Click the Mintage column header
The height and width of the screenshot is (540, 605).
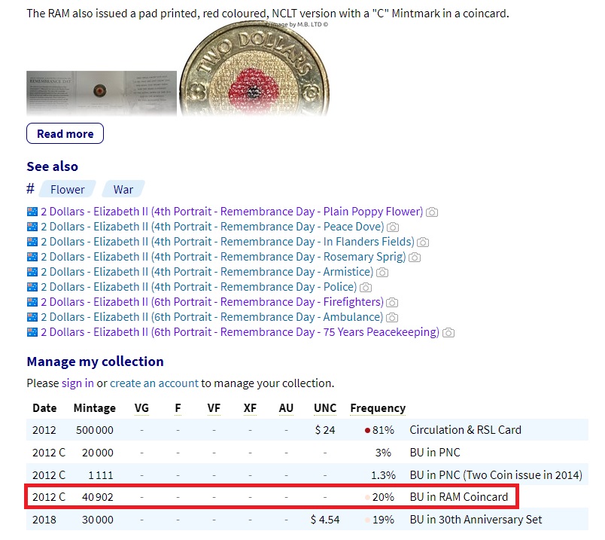pos(95,408)
